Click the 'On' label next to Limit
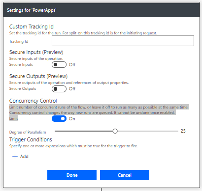 pyautogui.click(x=72, y=119)
